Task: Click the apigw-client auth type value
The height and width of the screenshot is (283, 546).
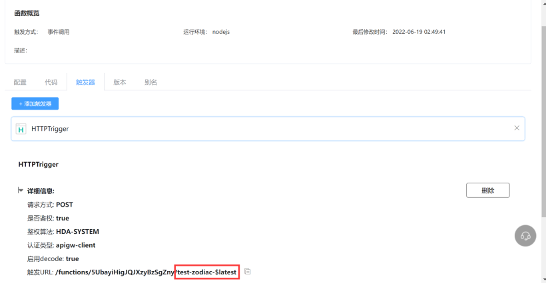Action: click(75, 245)
